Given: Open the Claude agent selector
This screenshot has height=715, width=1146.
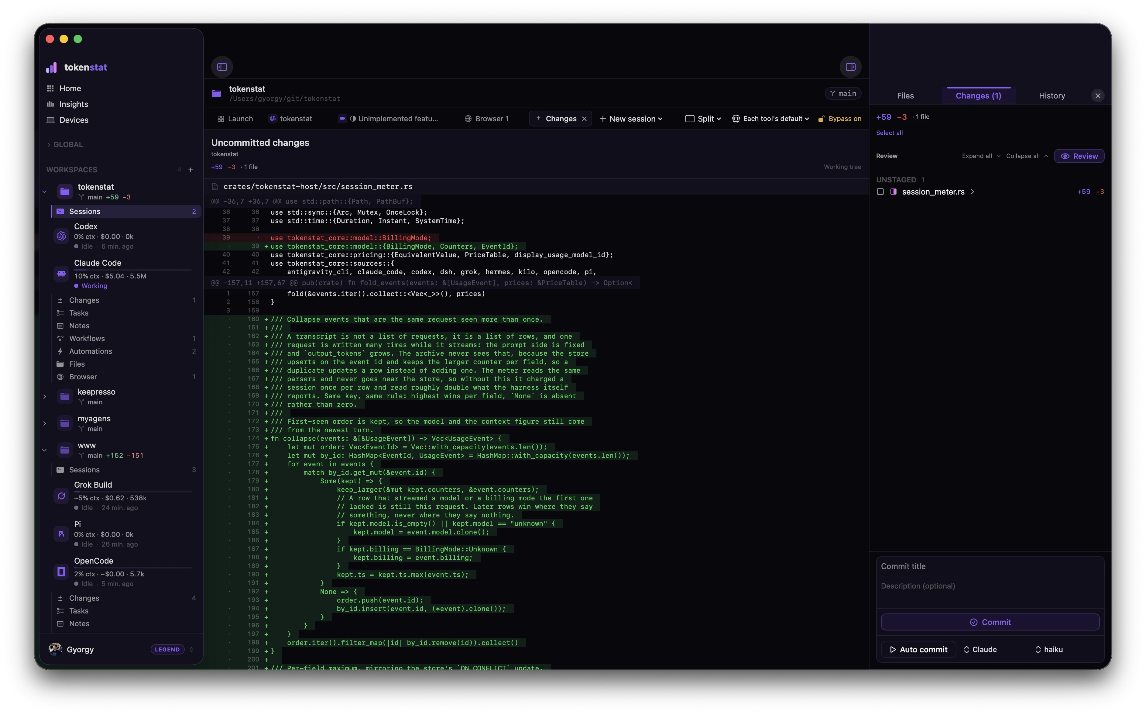Looking at the screenshot, I should 980,649.
